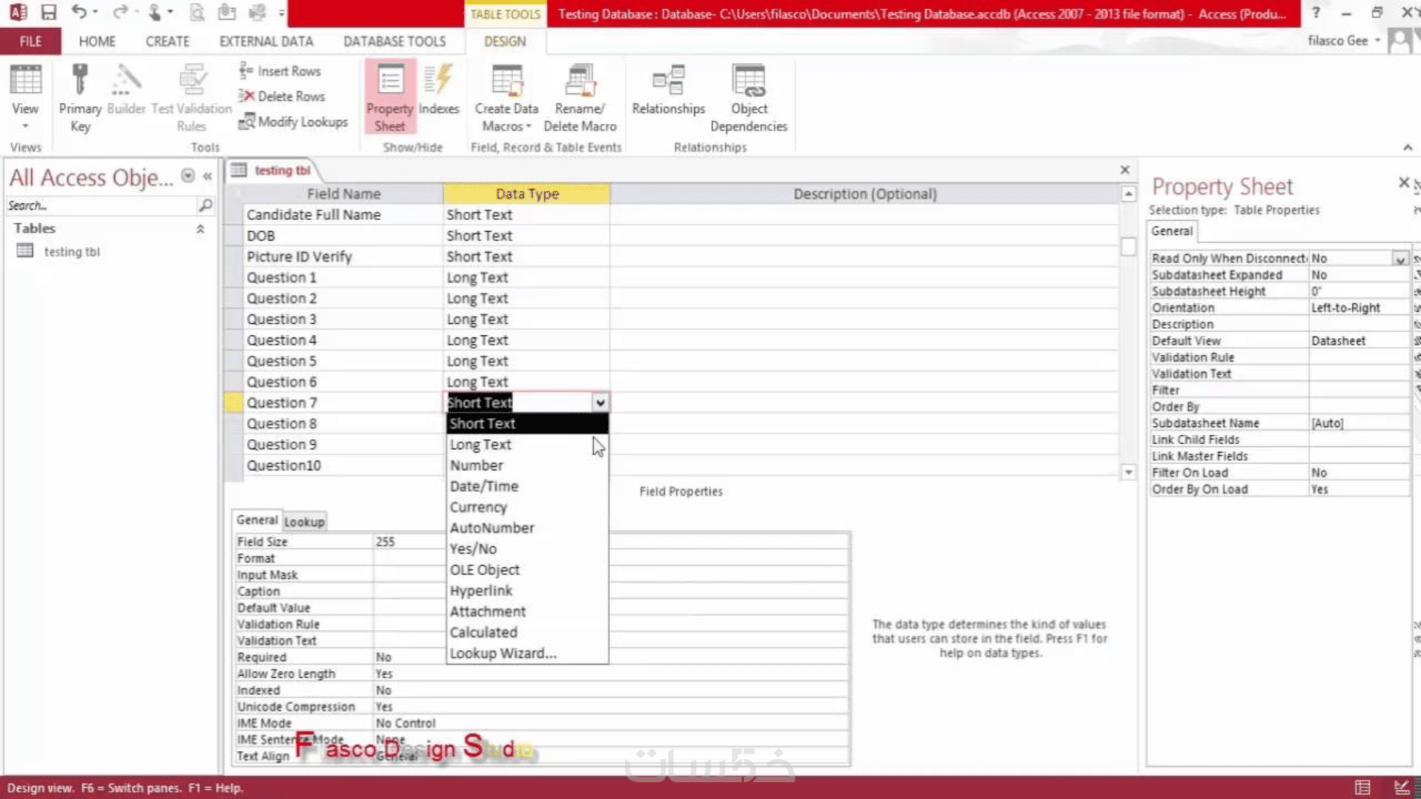Open the Question 7 data type dropdown arrow

click(599, 403)
